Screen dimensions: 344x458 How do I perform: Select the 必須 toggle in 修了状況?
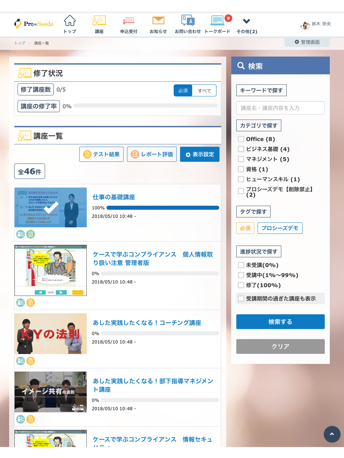point(183,91)
